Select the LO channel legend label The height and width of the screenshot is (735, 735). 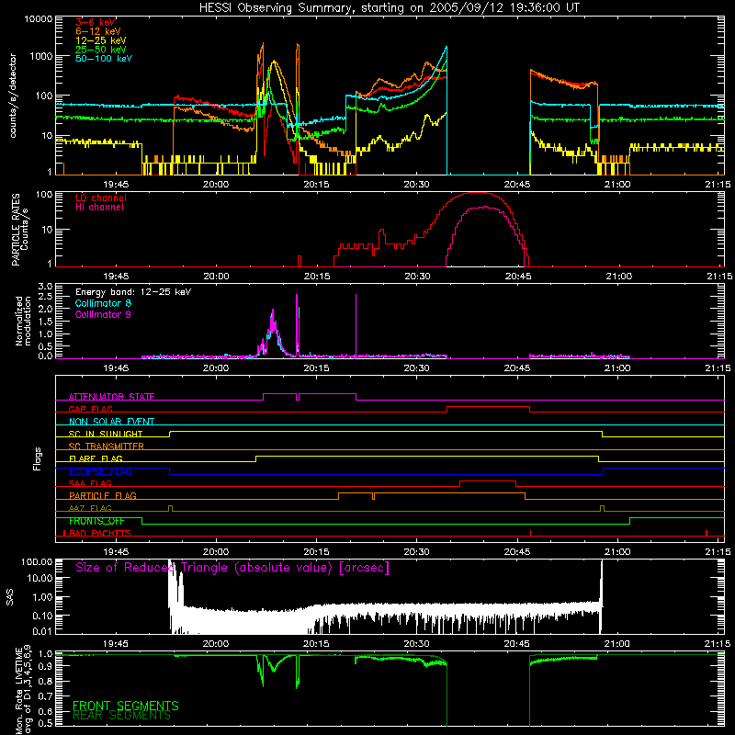click(x=101, y=198)
